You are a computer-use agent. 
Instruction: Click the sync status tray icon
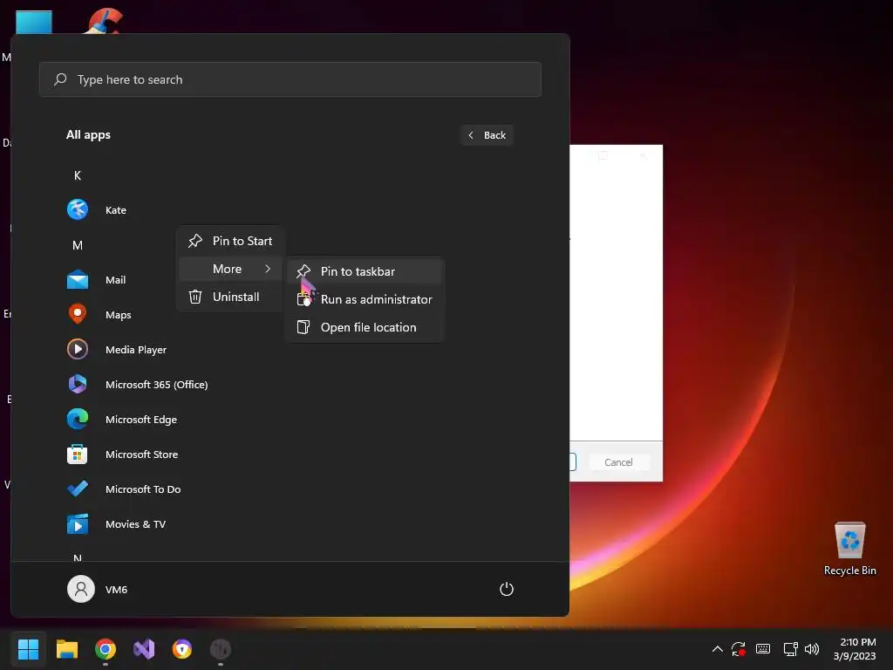point(739,649)
